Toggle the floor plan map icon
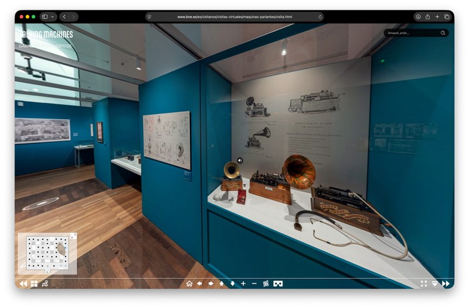 click(45, 283)
